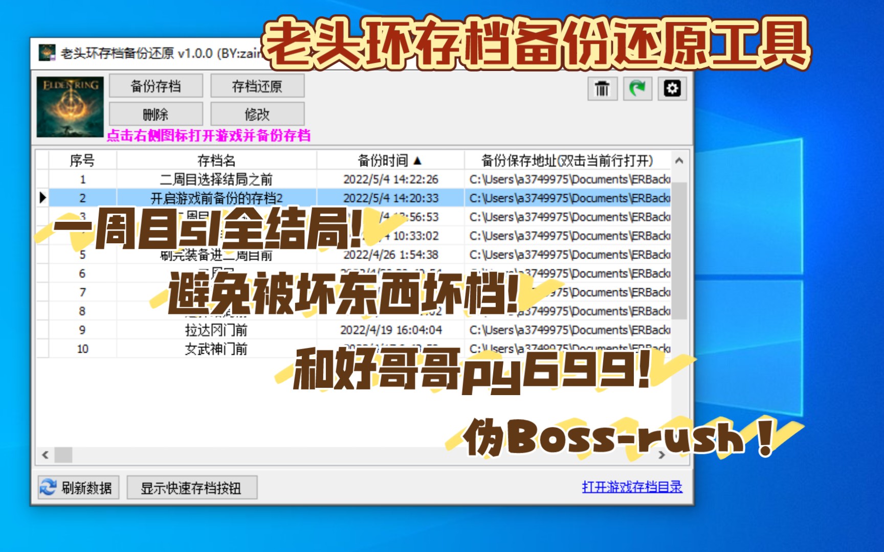Click the row indicator arrow beside row 2
The image size is (884, 552).
coord(42,198)
